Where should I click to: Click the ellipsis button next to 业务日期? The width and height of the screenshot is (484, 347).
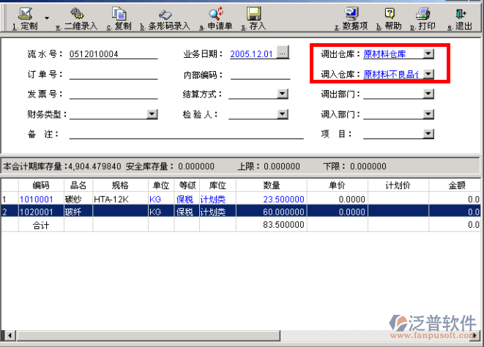283,53
